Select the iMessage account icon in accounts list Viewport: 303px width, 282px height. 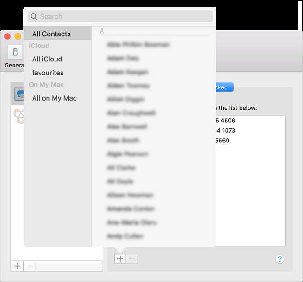[19, 94]
